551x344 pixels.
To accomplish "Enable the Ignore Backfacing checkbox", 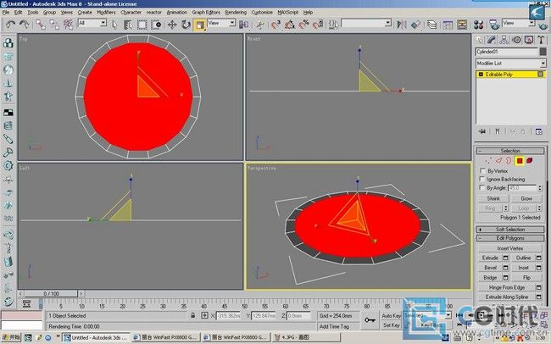I will [482, 180].
